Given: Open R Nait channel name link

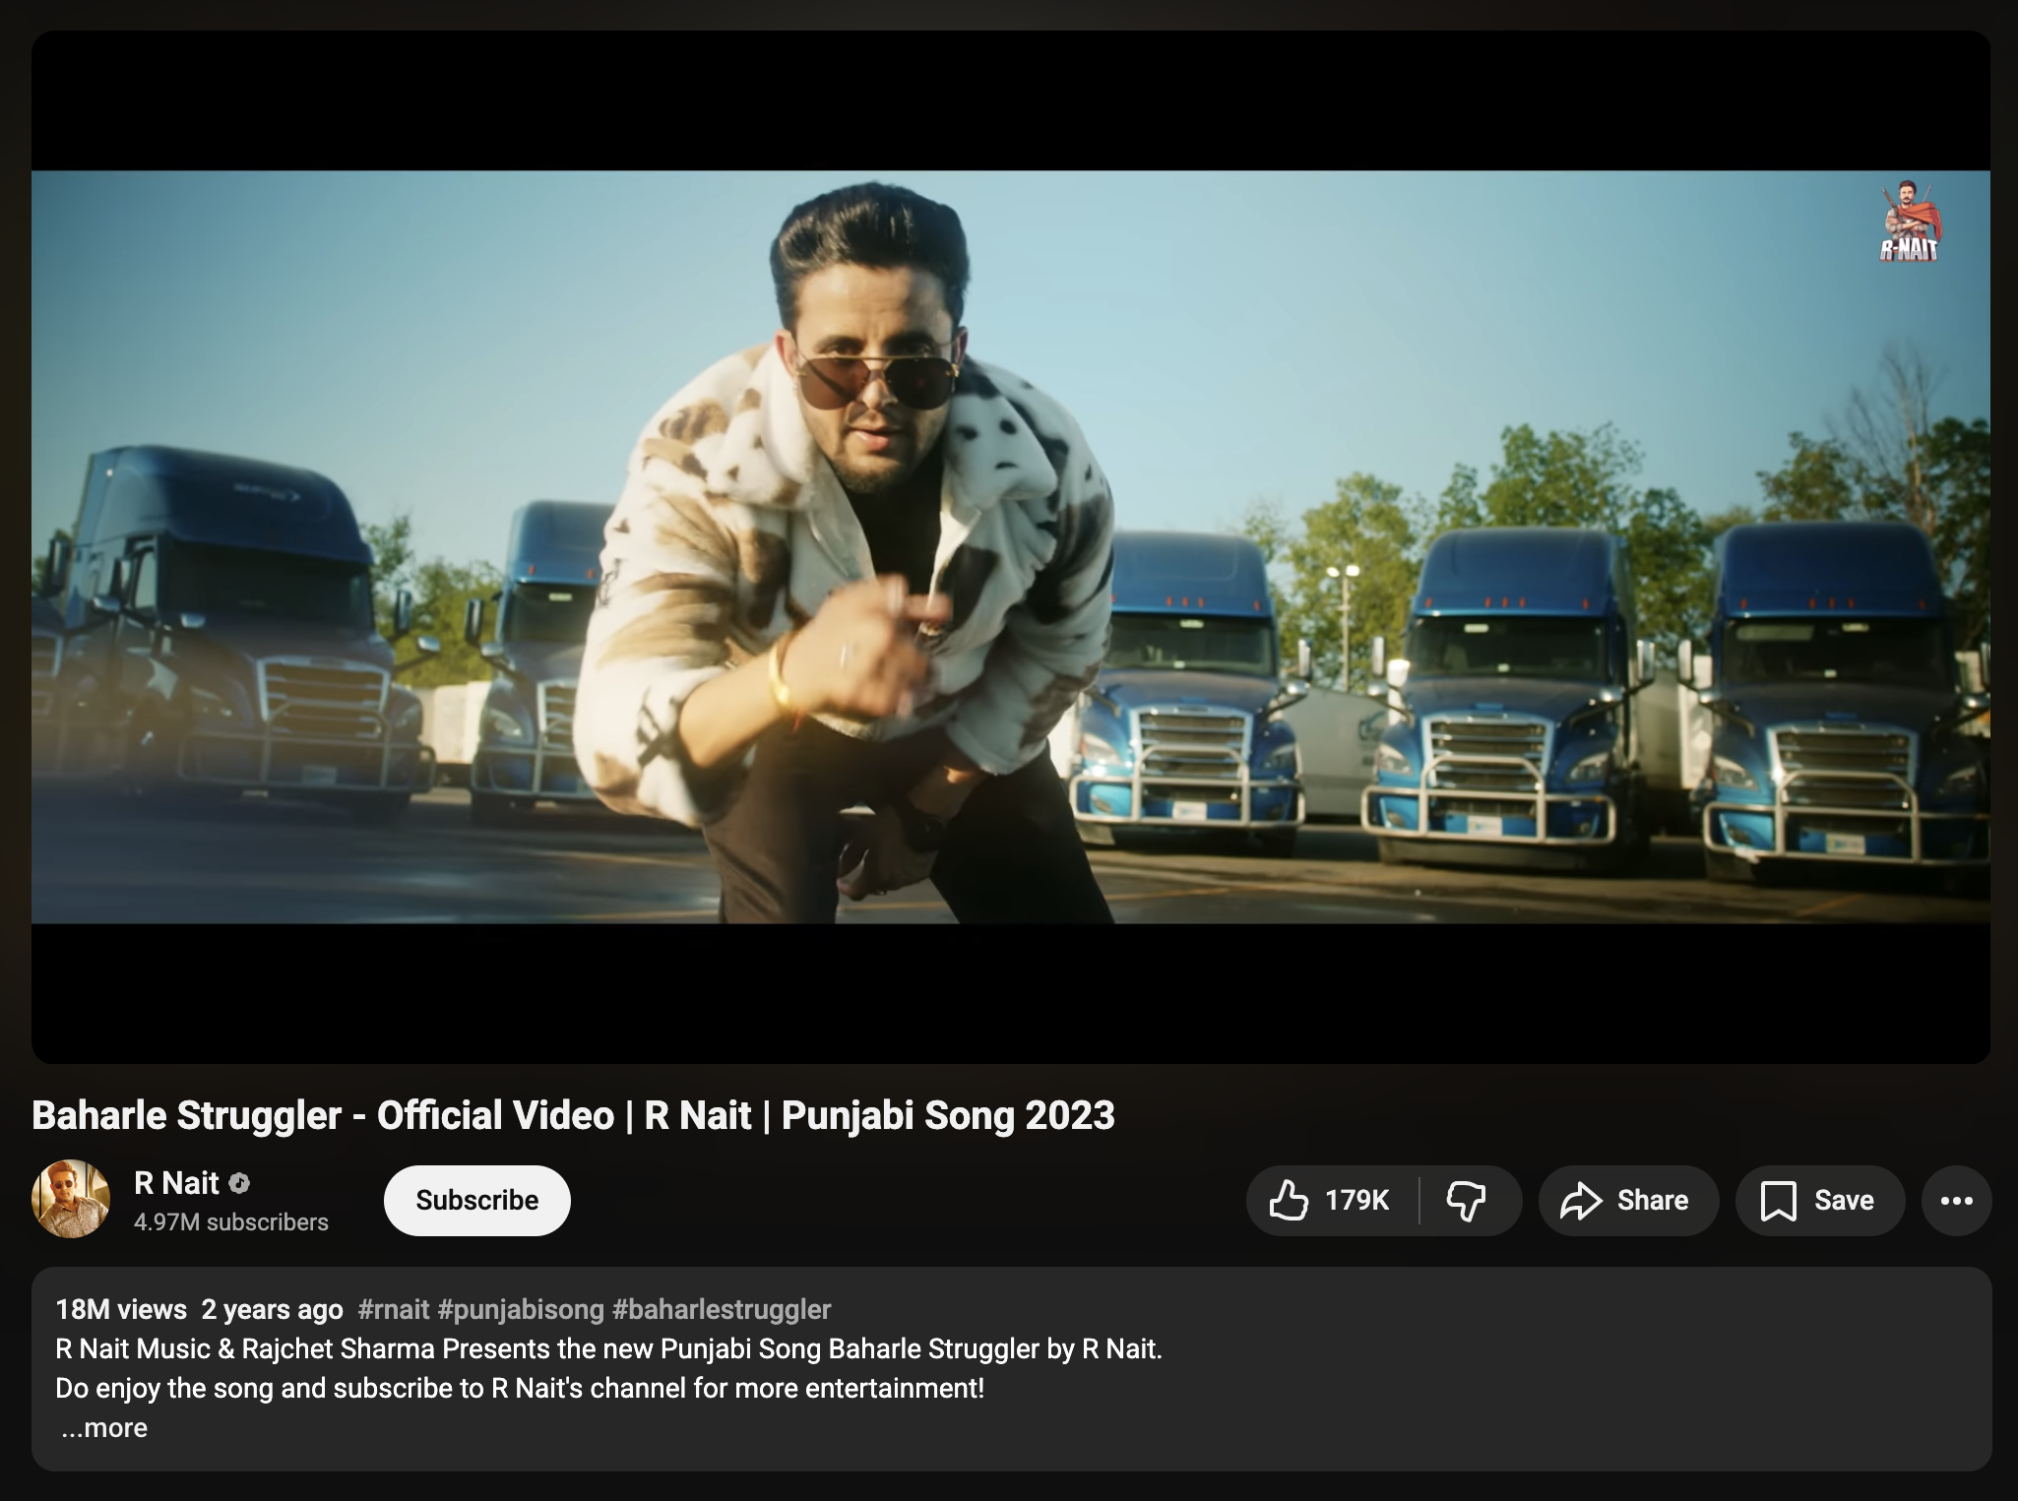Looking at the screenshot, I should (176, 1183).
